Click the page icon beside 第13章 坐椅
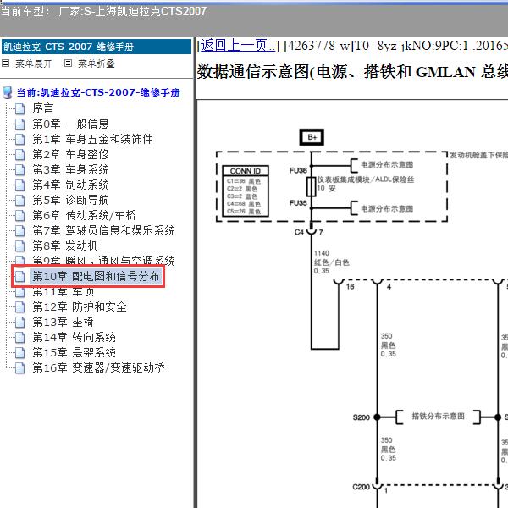508x508 pixels. coord(19,322)
